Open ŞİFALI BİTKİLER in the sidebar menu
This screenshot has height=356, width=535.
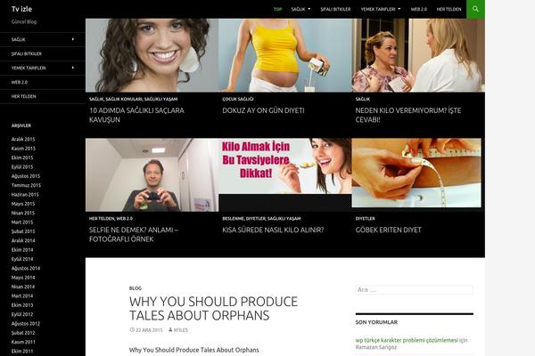(x=27, y=53)
